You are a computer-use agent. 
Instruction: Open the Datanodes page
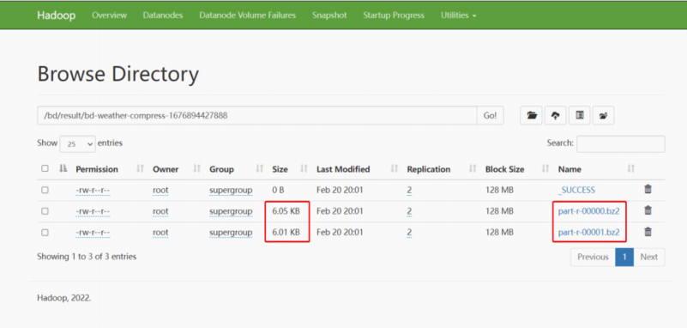click(163, 15)
